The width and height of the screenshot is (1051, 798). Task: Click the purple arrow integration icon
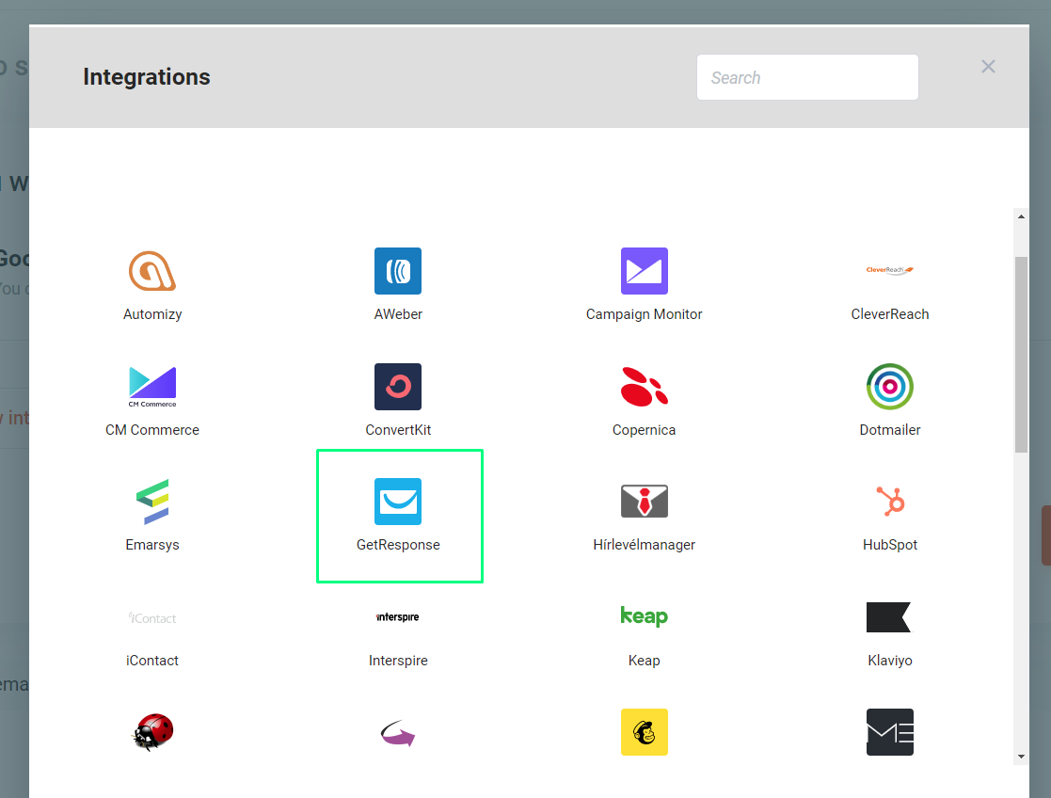(398, 733)
